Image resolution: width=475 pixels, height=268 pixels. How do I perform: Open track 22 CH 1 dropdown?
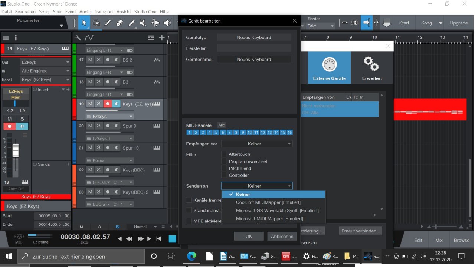(123, 182)
